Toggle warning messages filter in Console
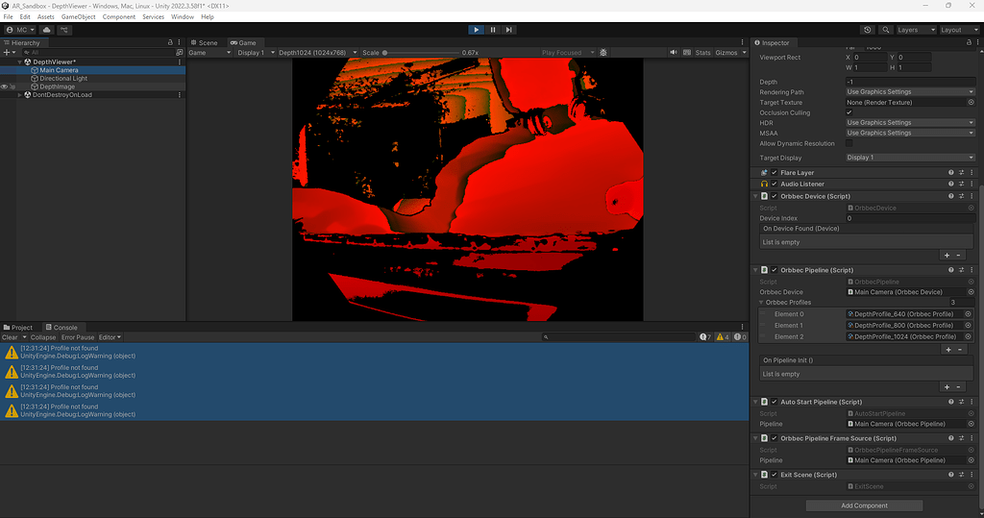Viewport: 984px width, 518px height. 722,337
